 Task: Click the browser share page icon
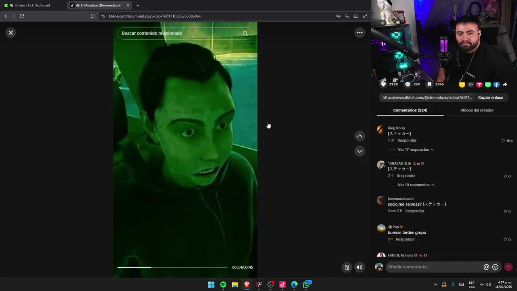click(365, 16)
